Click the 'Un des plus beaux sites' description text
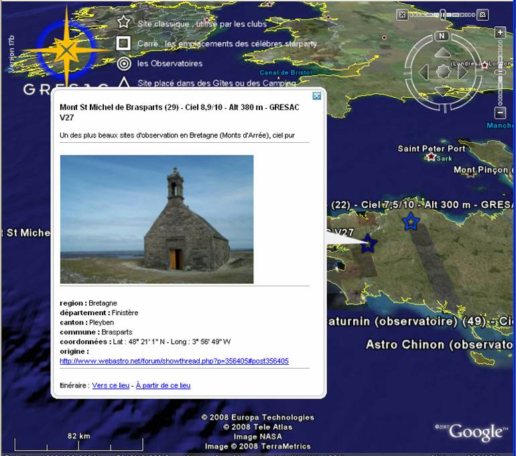516x456 pixels. pos(177,135)
